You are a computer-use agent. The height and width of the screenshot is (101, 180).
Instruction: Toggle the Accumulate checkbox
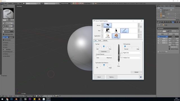click(x=4, y=40)
